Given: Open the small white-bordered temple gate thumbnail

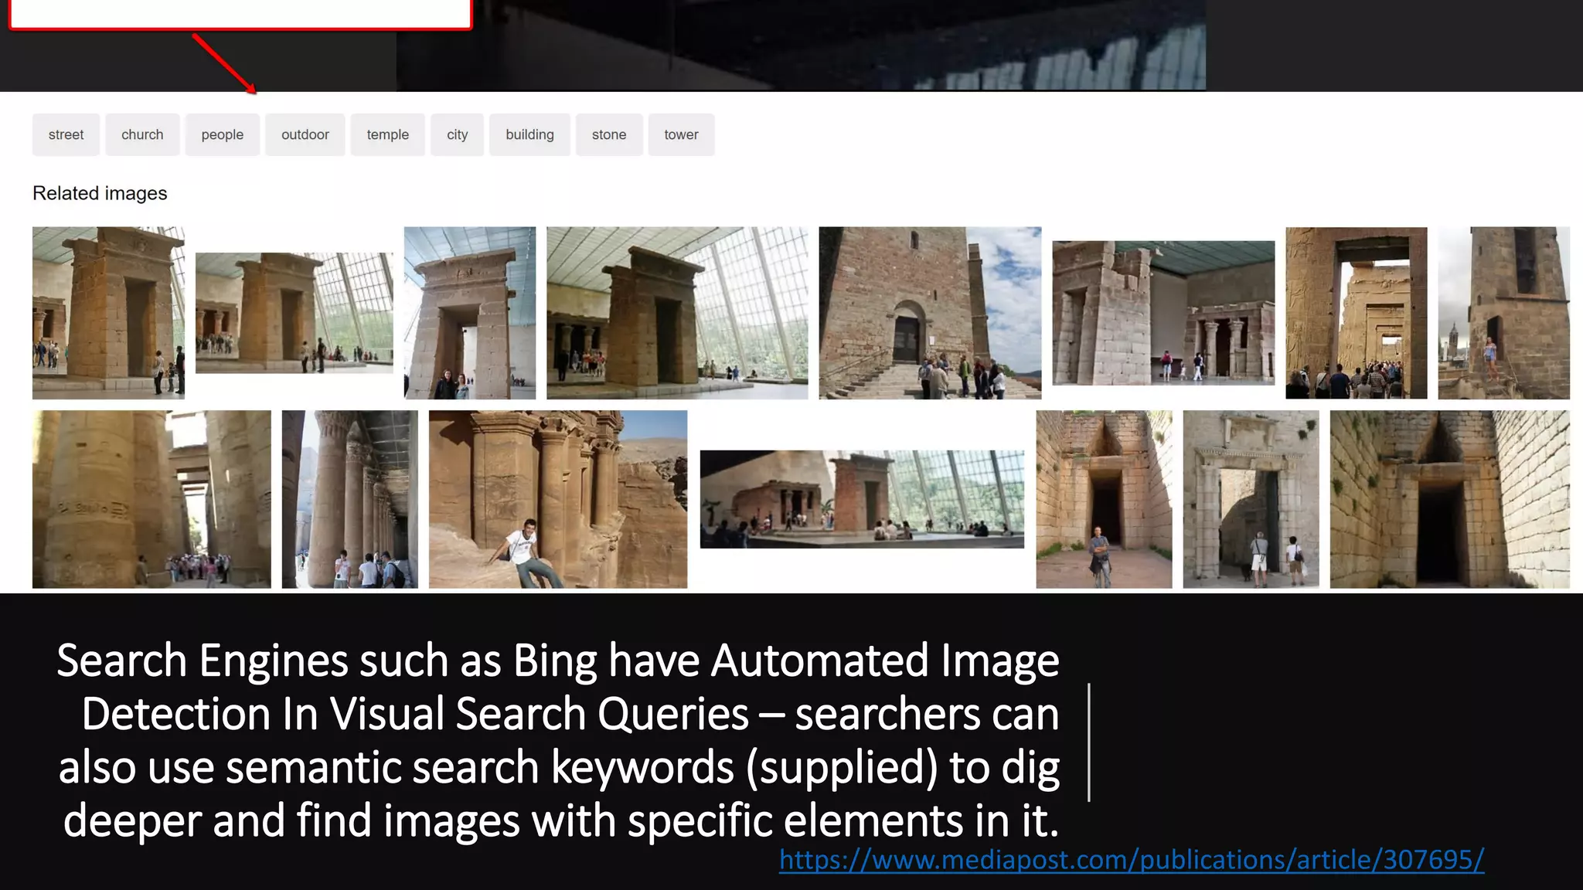Looking at the screenshot, I should pos(294,313).
